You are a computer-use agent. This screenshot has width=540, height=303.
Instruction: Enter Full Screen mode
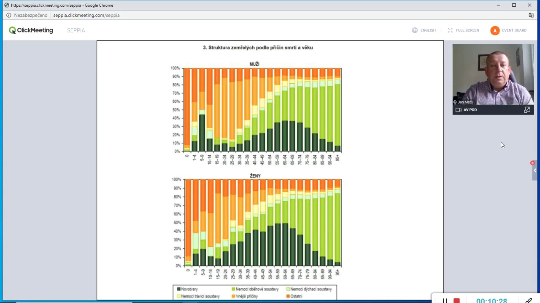coord(463,30)
